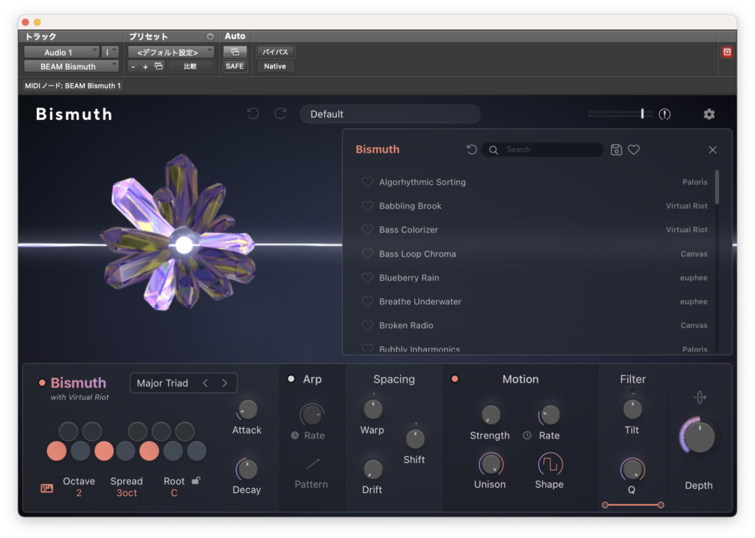The image size is (755, 538).
Task: Favorite the Bass Loop Chroma preset
Action: click(x=367, y=254)
